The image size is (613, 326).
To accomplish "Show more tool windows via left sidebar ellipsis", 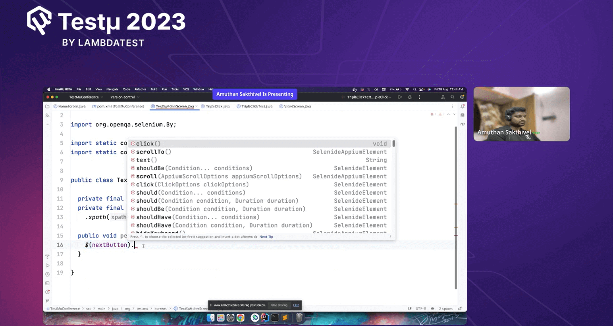I will pos(47,124).
